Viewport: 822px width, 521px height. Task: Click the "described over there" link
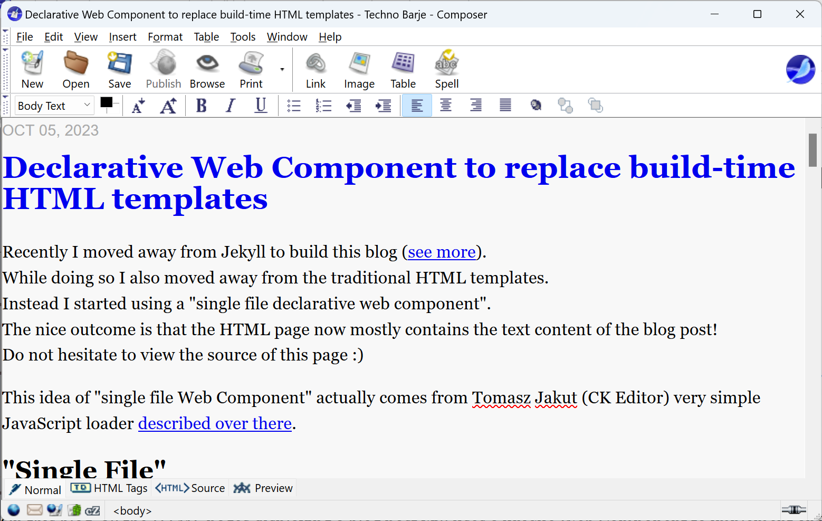pyautogui.click(x=215, y=424)
